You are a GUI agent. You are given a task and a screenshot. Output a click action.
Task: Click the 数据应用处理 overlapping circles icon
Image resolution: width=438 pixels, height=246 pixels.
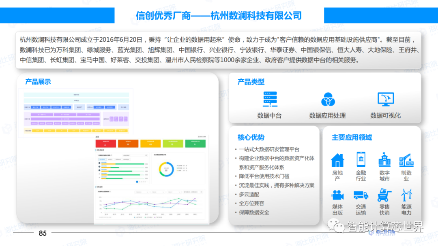click(328, 100)
